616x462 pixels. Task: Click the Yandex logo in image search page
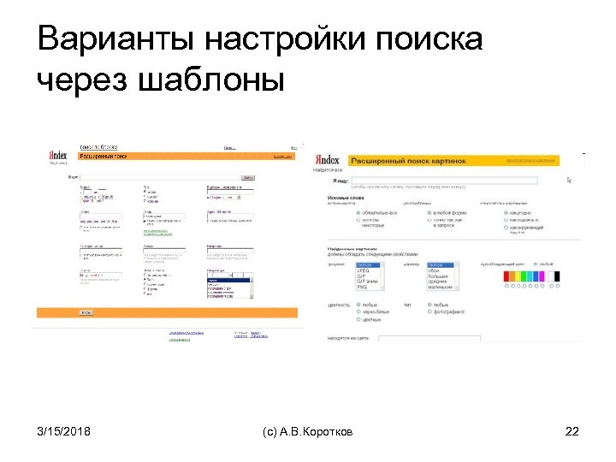[x=327, y=160]
